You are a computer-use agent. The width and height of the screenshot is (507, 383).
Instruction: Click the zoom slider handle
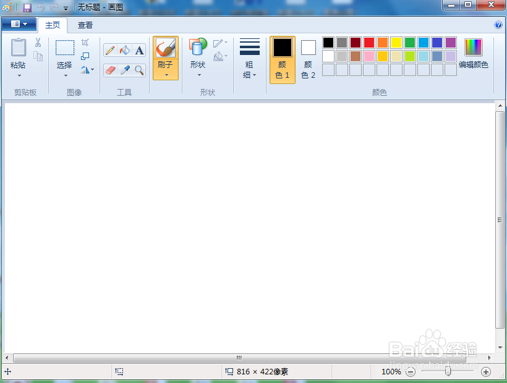click(x=448, y=371)
